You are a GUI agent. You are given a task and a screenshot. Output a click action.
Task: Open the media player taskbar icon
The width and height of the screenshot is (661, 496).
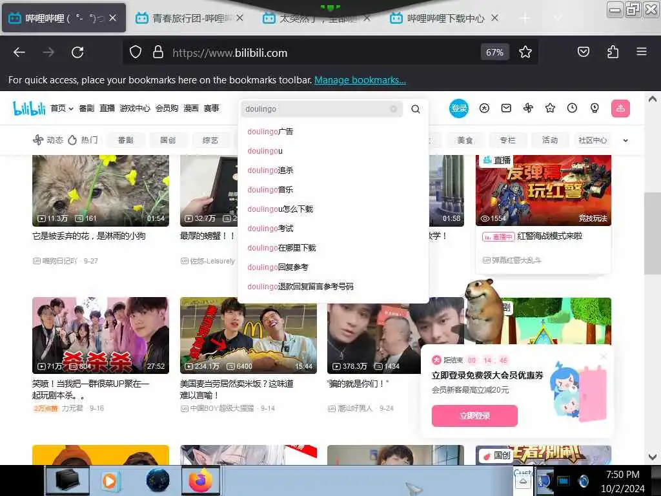point(110,480)
